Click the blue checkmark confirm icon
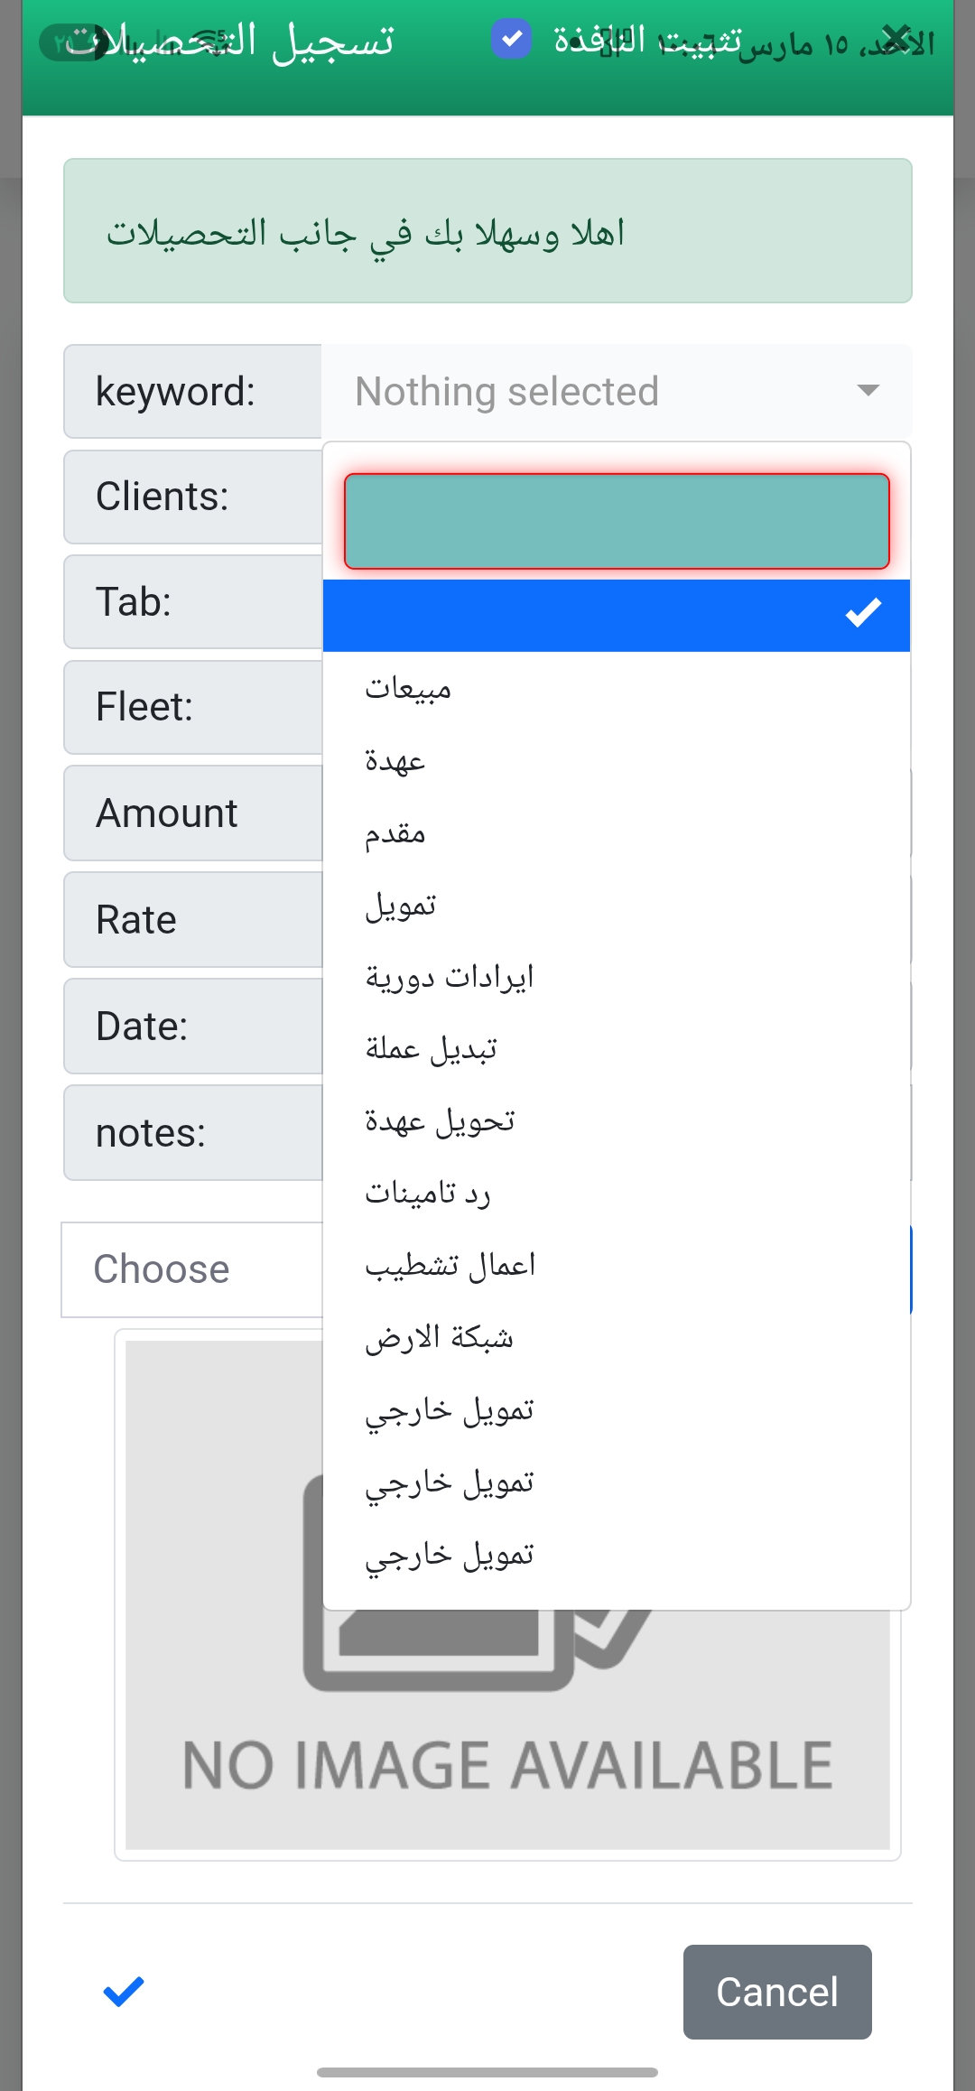Screen dimensions: 975x2091 [124, 1991]
